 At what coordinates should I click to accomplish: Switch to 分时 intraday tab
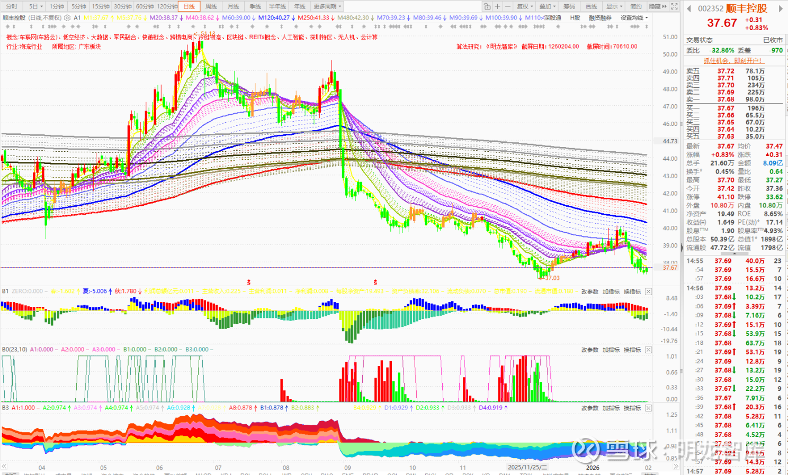point(12,6)
